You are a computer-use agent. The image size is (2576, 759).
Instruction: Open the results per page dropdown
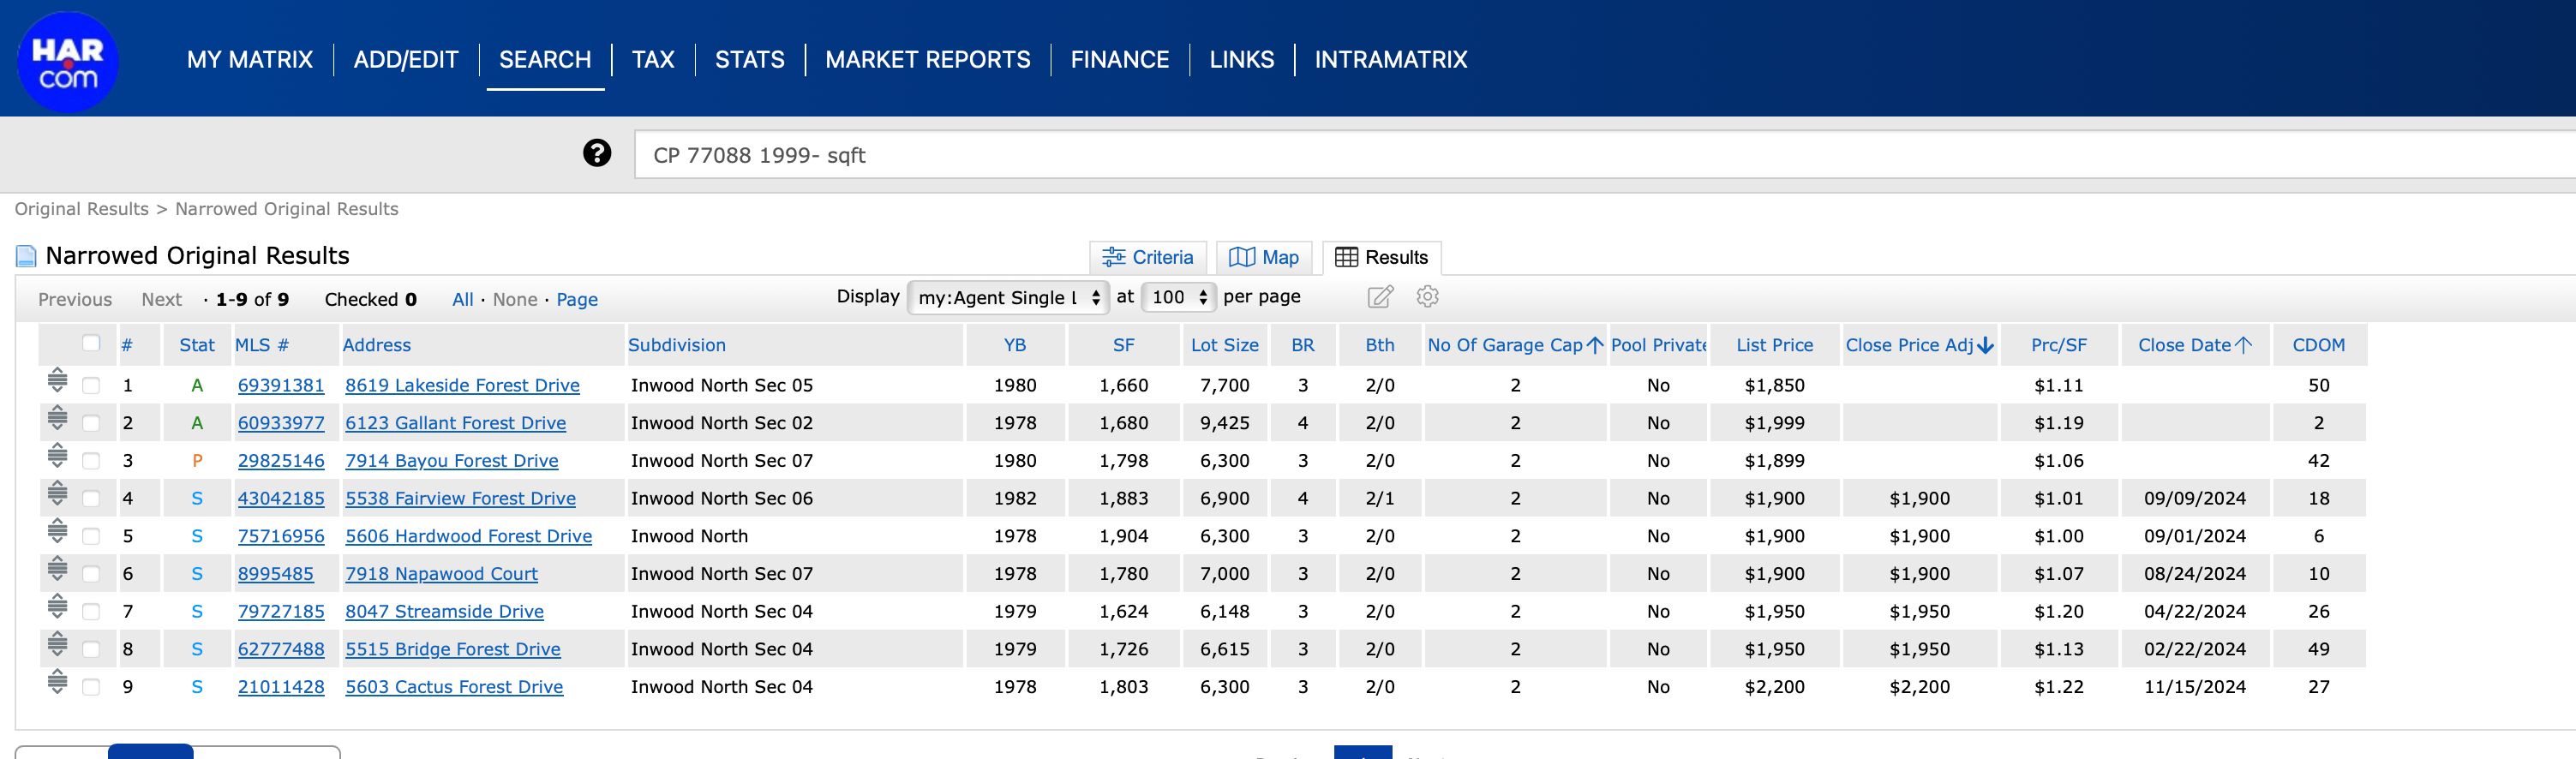(x=1178, y=298)
